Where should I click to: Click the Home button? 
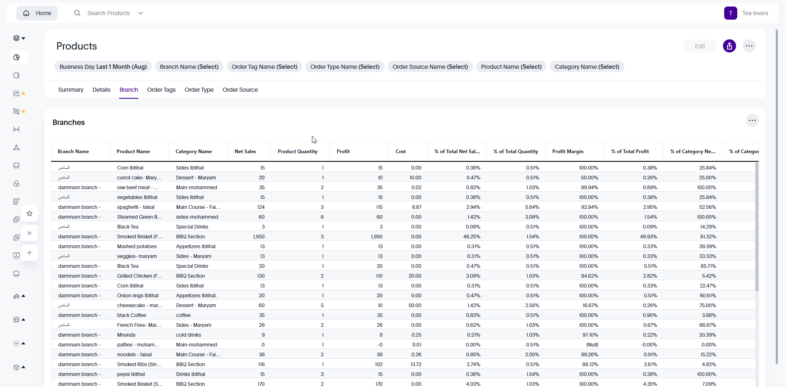(37, 13)
